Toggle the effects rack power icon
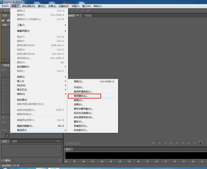207x169 pixels. click(3, 136)
